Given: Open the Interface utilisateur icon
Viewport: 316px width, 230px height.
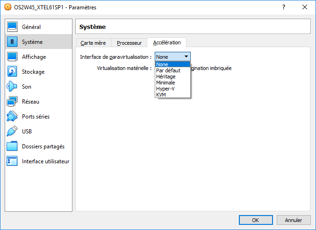Looking at the screenshot, I should pyautogui.click(x=13, y=161).
